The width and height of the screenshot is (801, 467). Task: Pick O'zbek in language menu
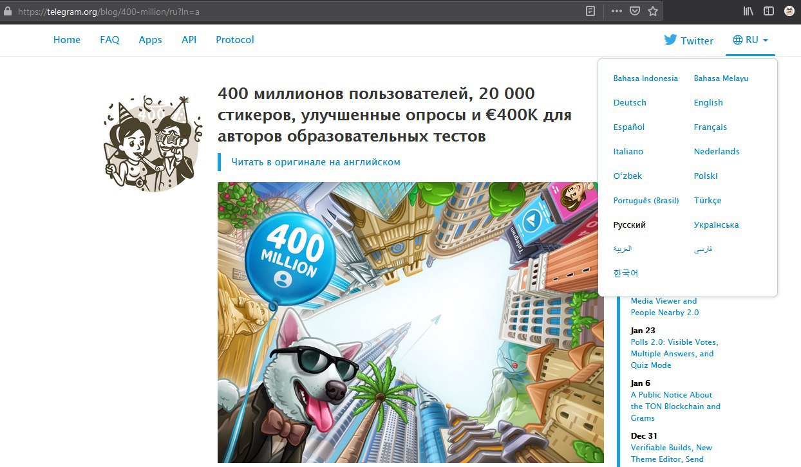(628, 176)
